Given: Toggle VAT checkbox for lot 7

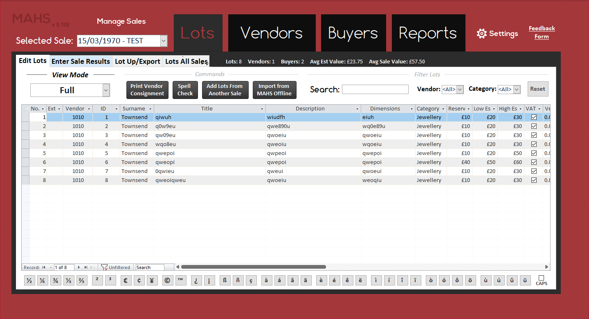Looking at the screenshot, I should 534,171.
